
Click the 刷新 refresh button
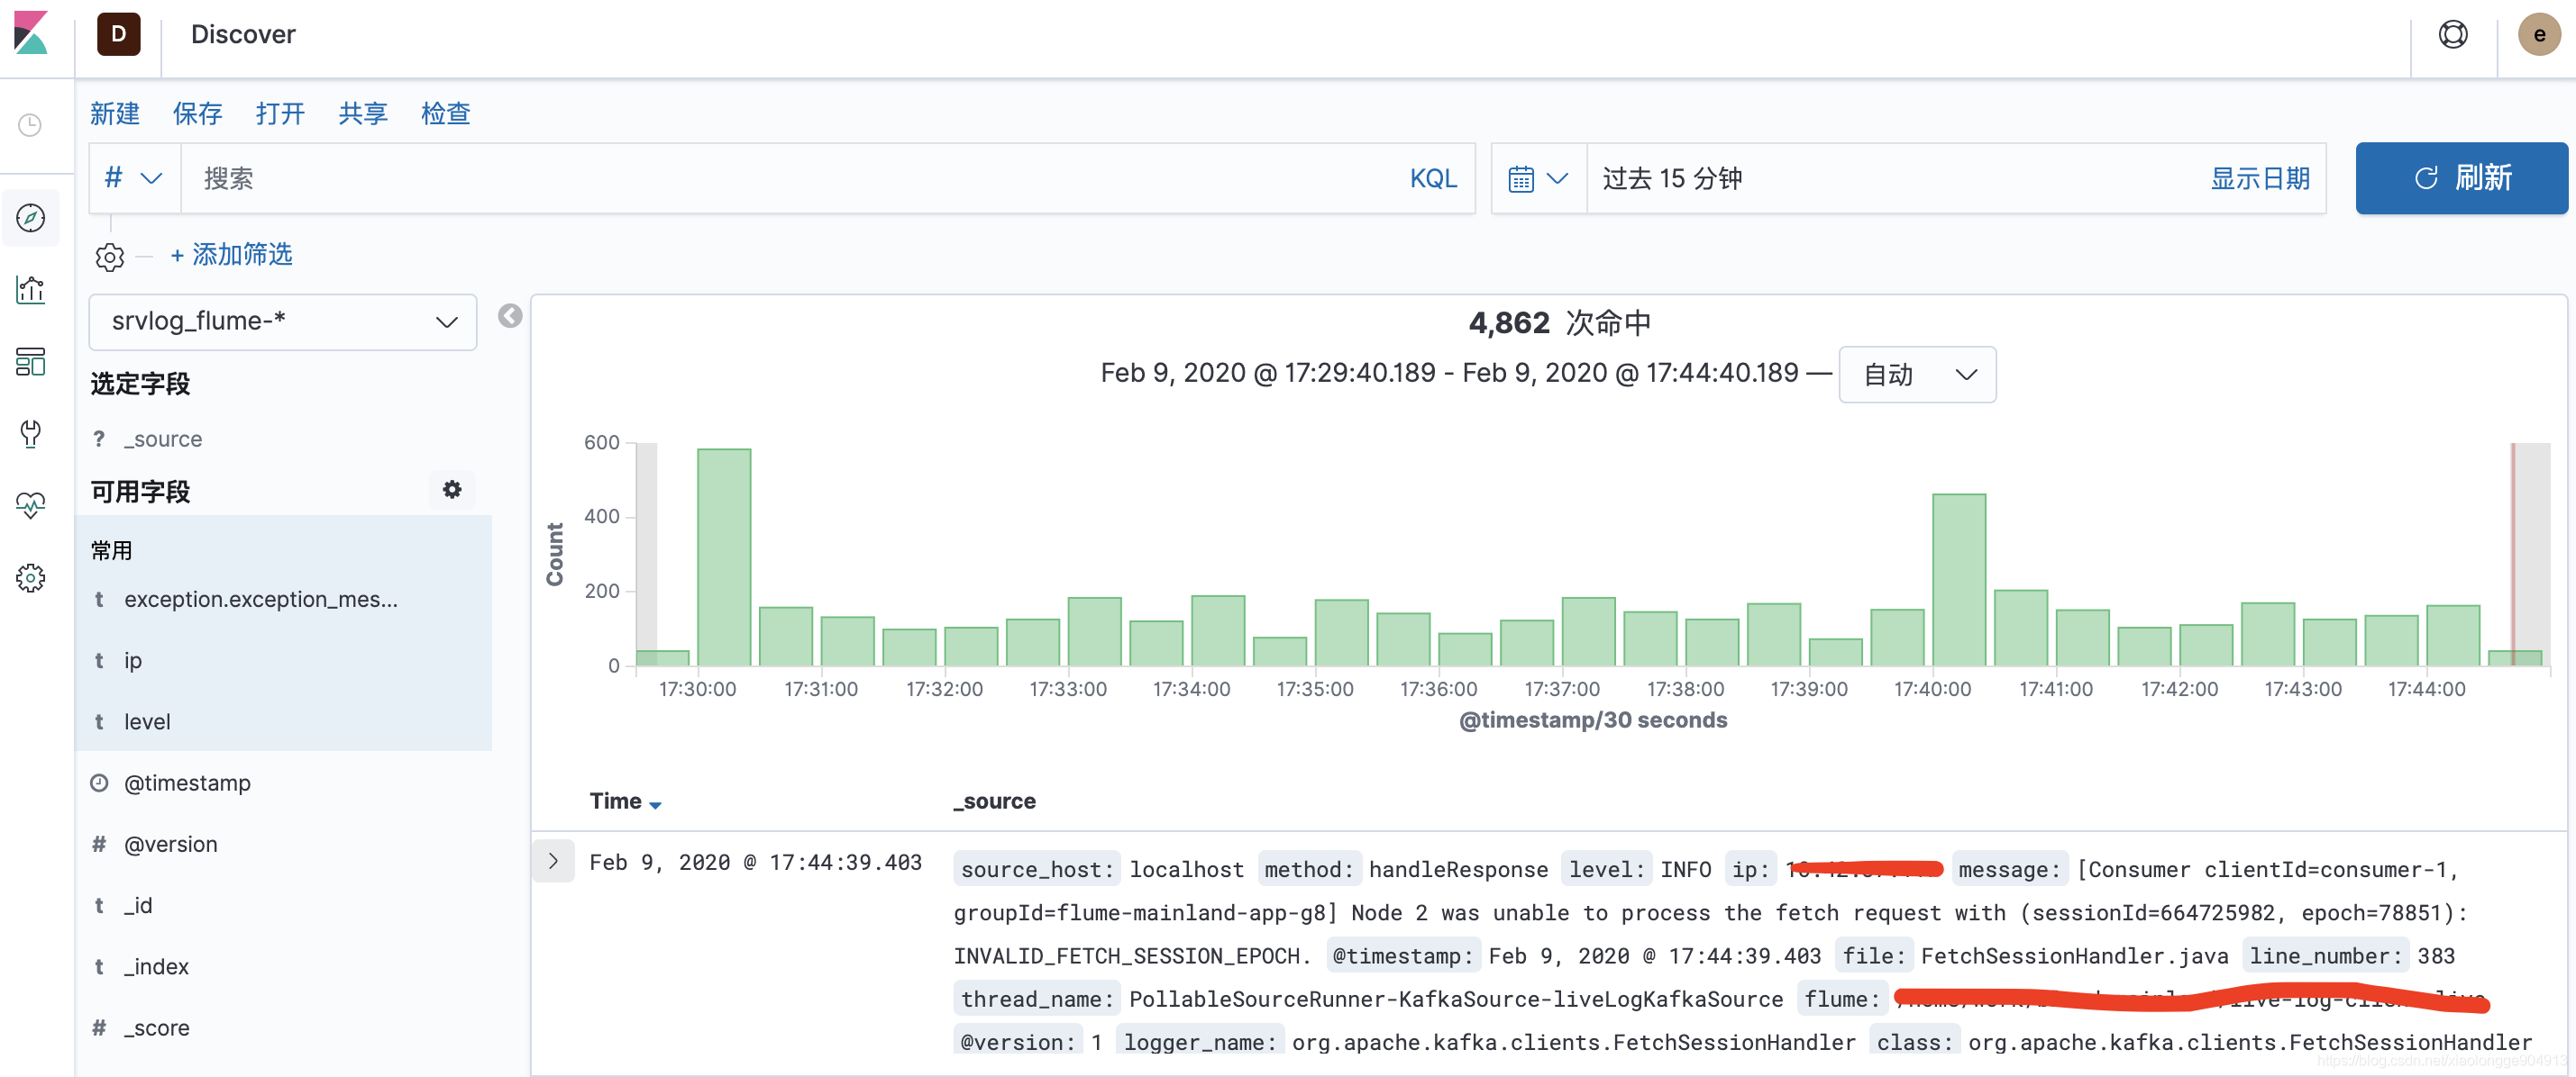click(2461, 179)
